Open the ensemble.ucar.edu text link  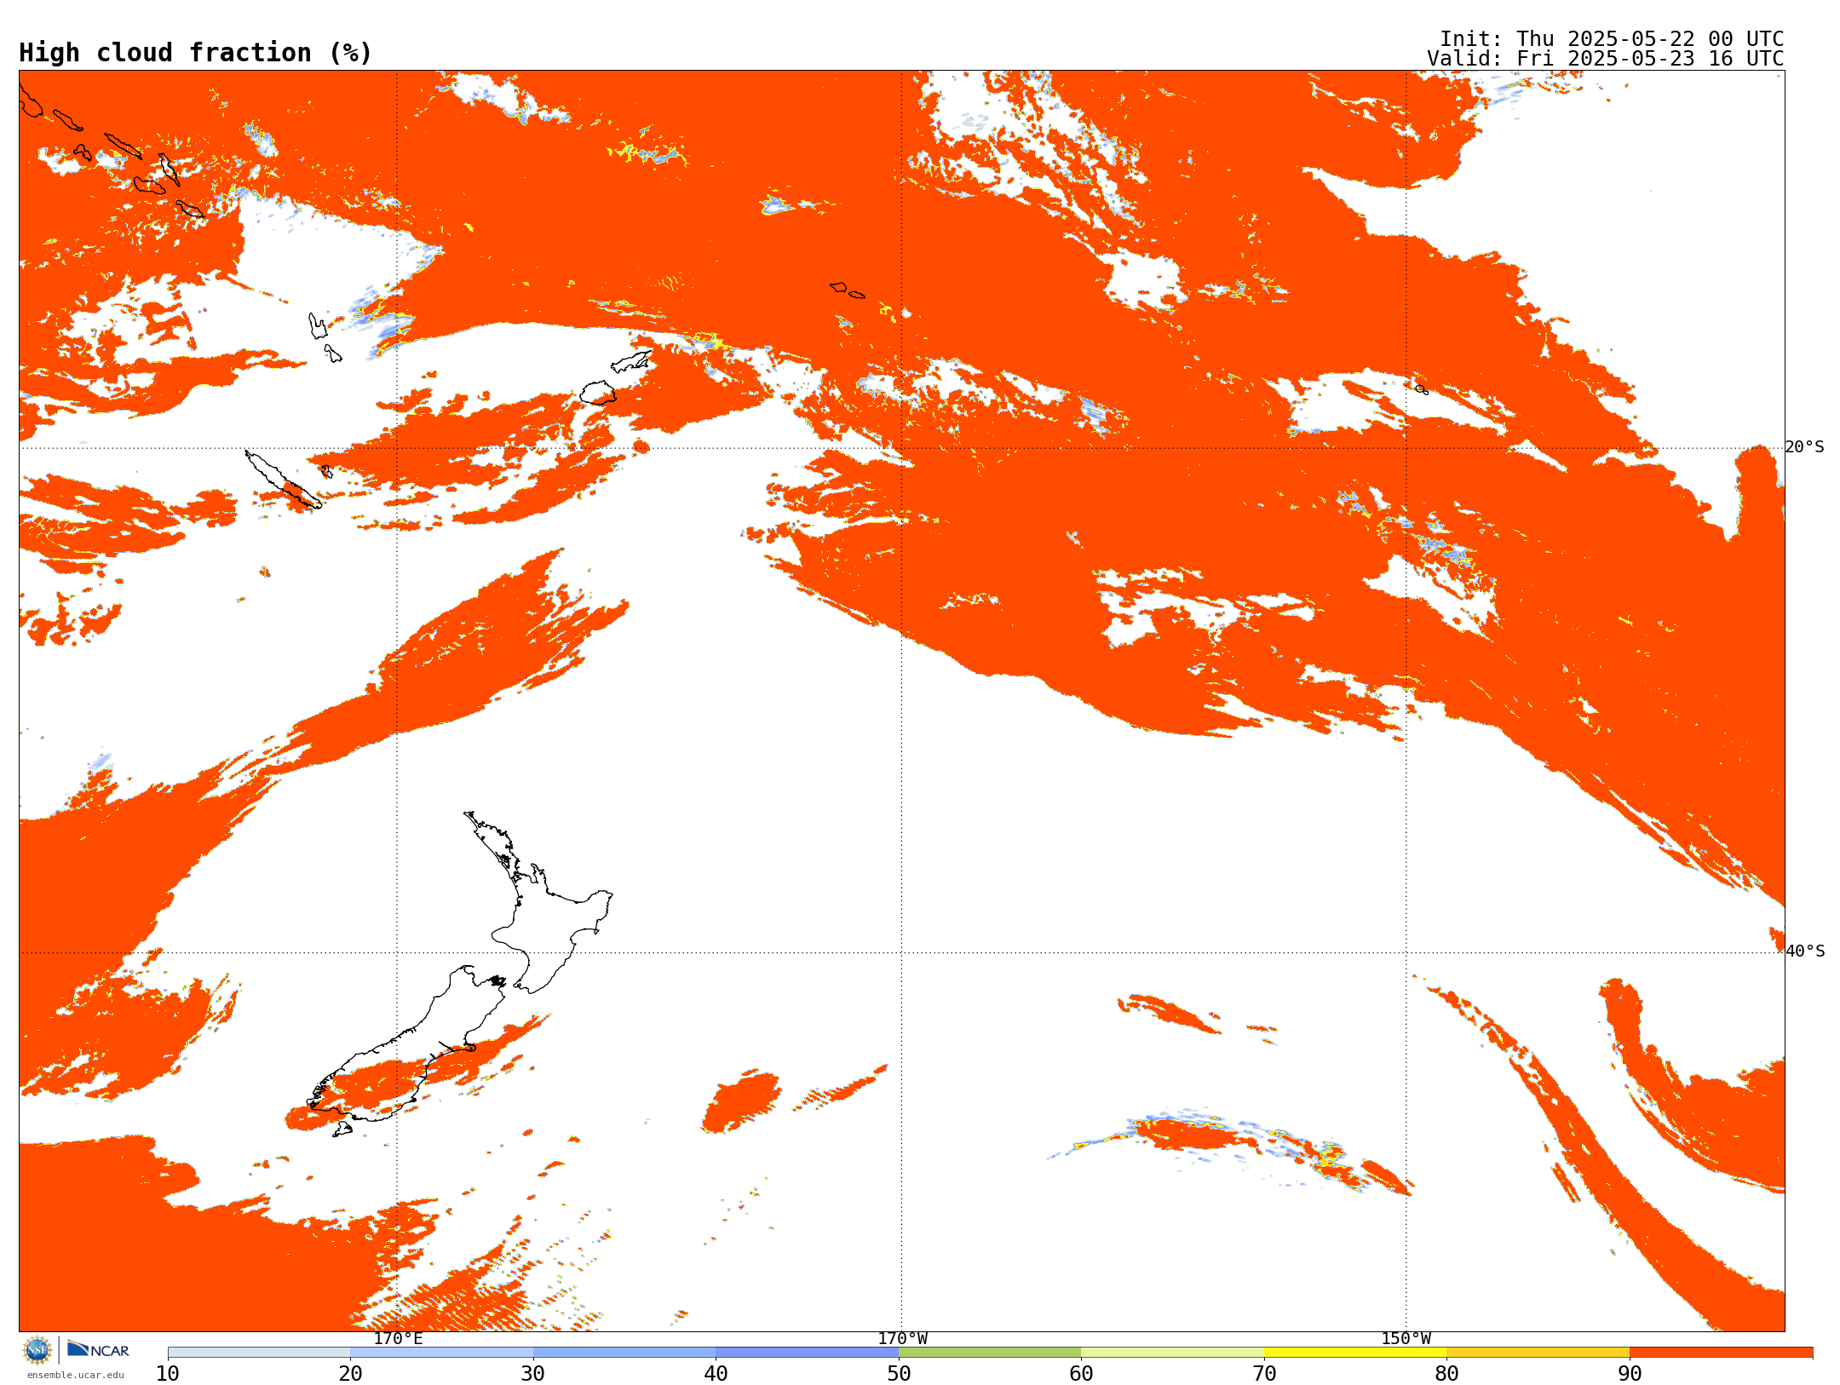pyautogui.click(x=76, y=1375)
